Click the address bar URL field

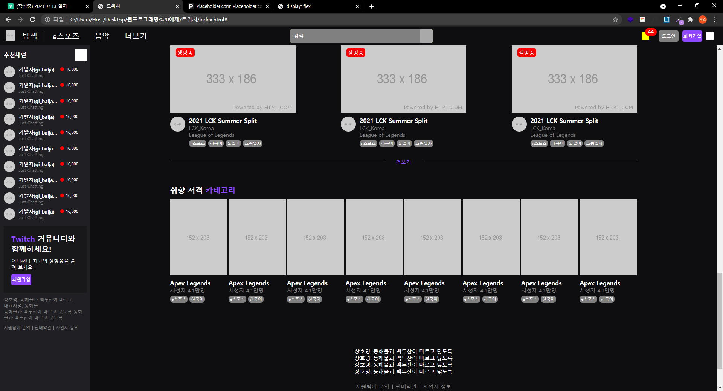click(x=331, y=20)
